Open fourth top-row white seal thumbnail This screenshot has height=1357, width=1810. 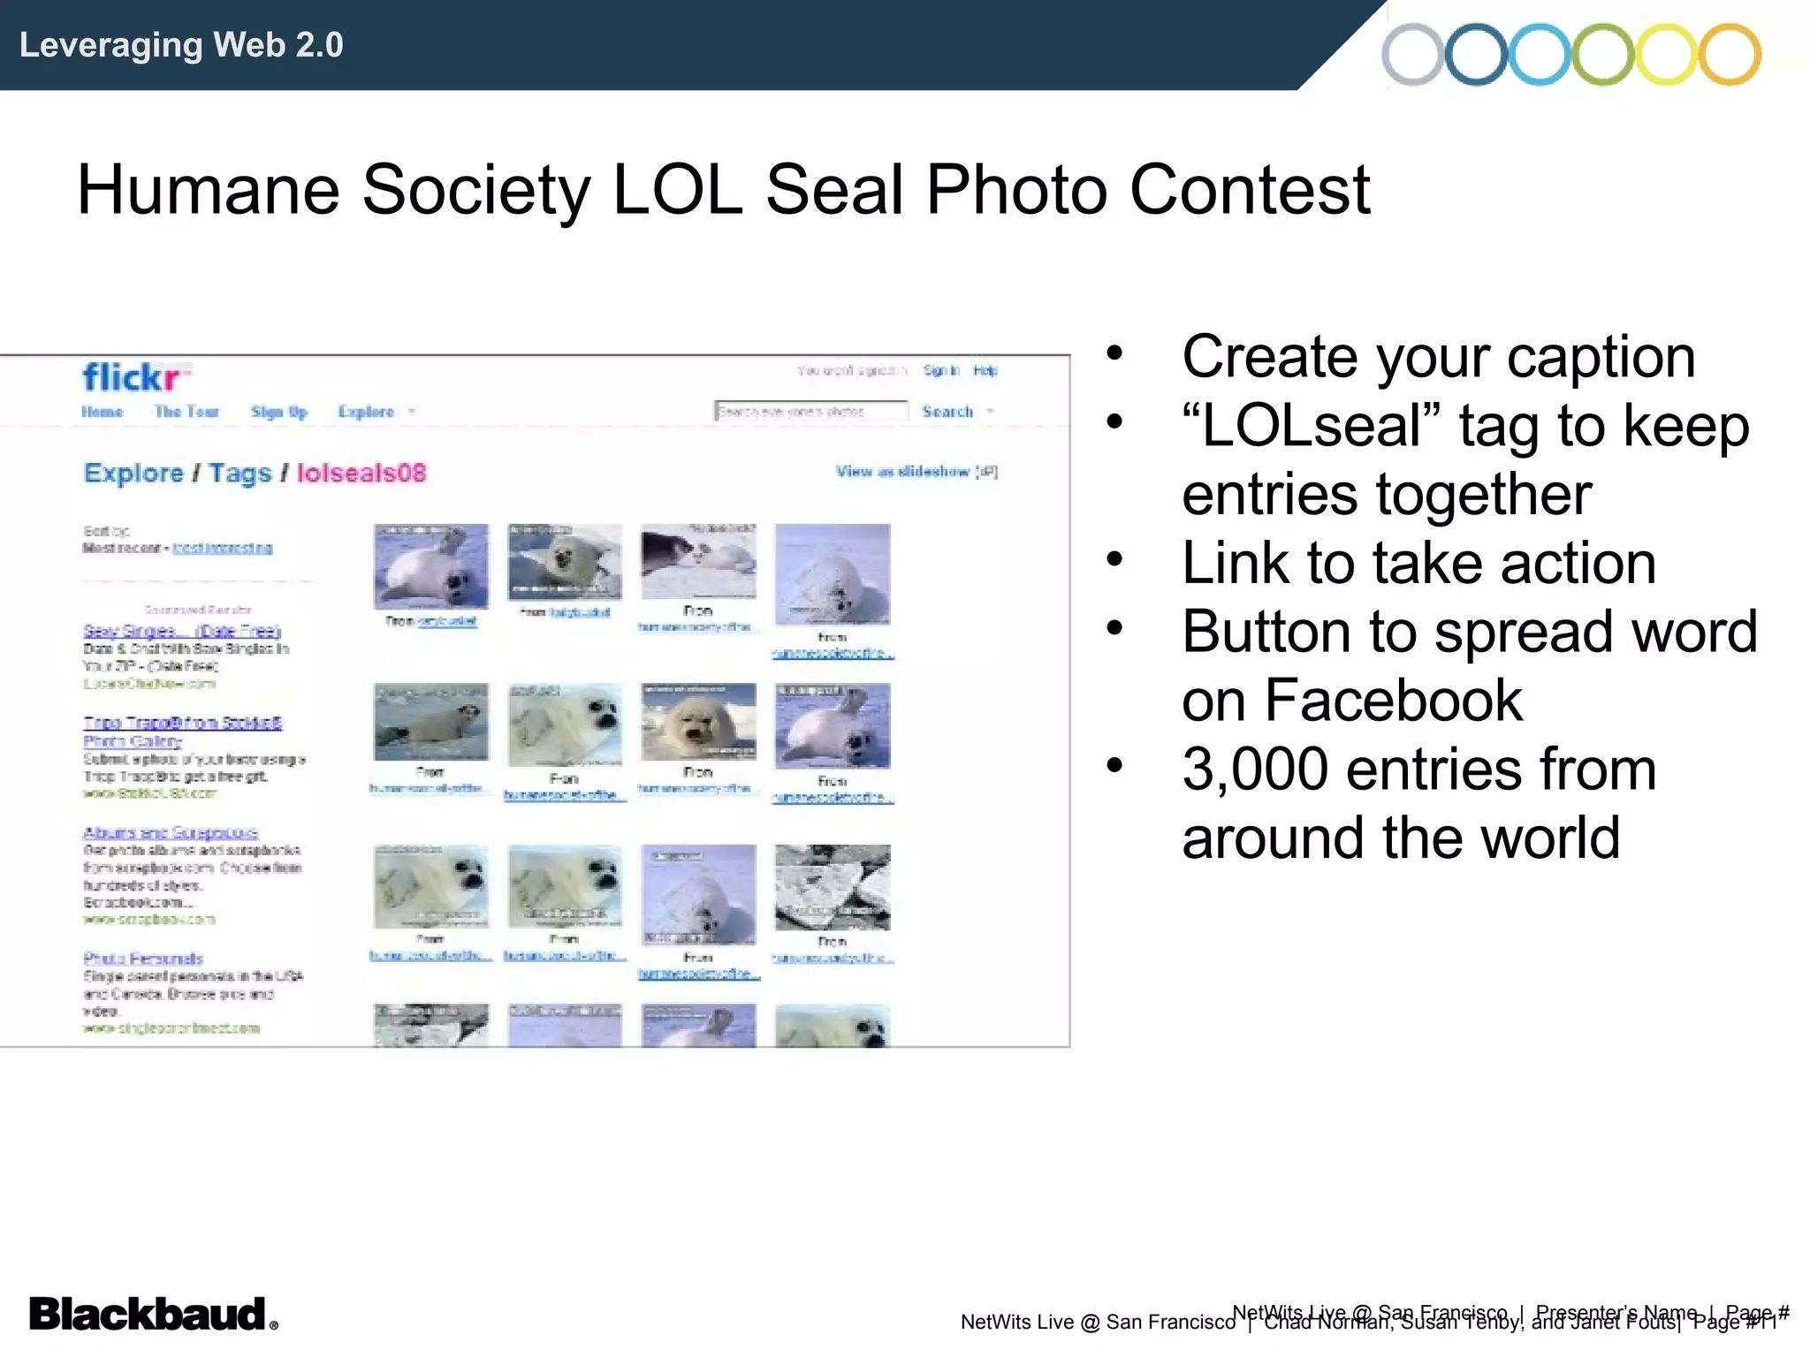[833, 574]
